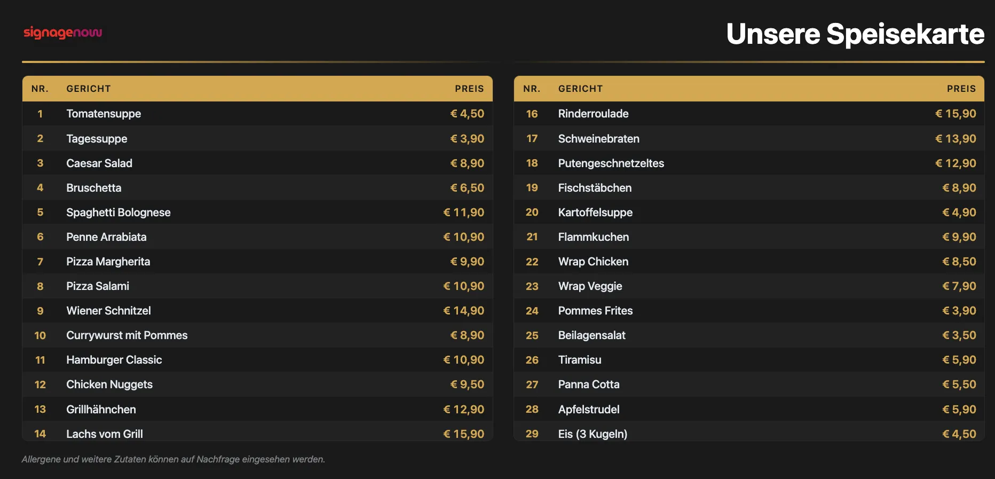Screen dimensions: 995x479
Task: Select Pizza Margherita entry
Action: [x=108, y=262]
